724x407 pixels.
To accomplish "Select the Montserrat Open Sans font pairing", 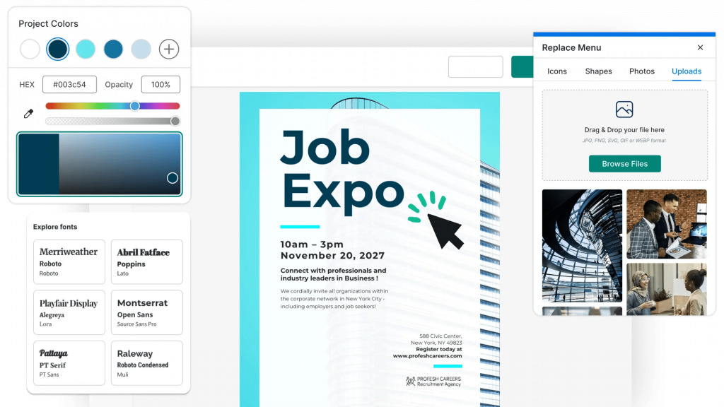I will click(x=146, y=312).
